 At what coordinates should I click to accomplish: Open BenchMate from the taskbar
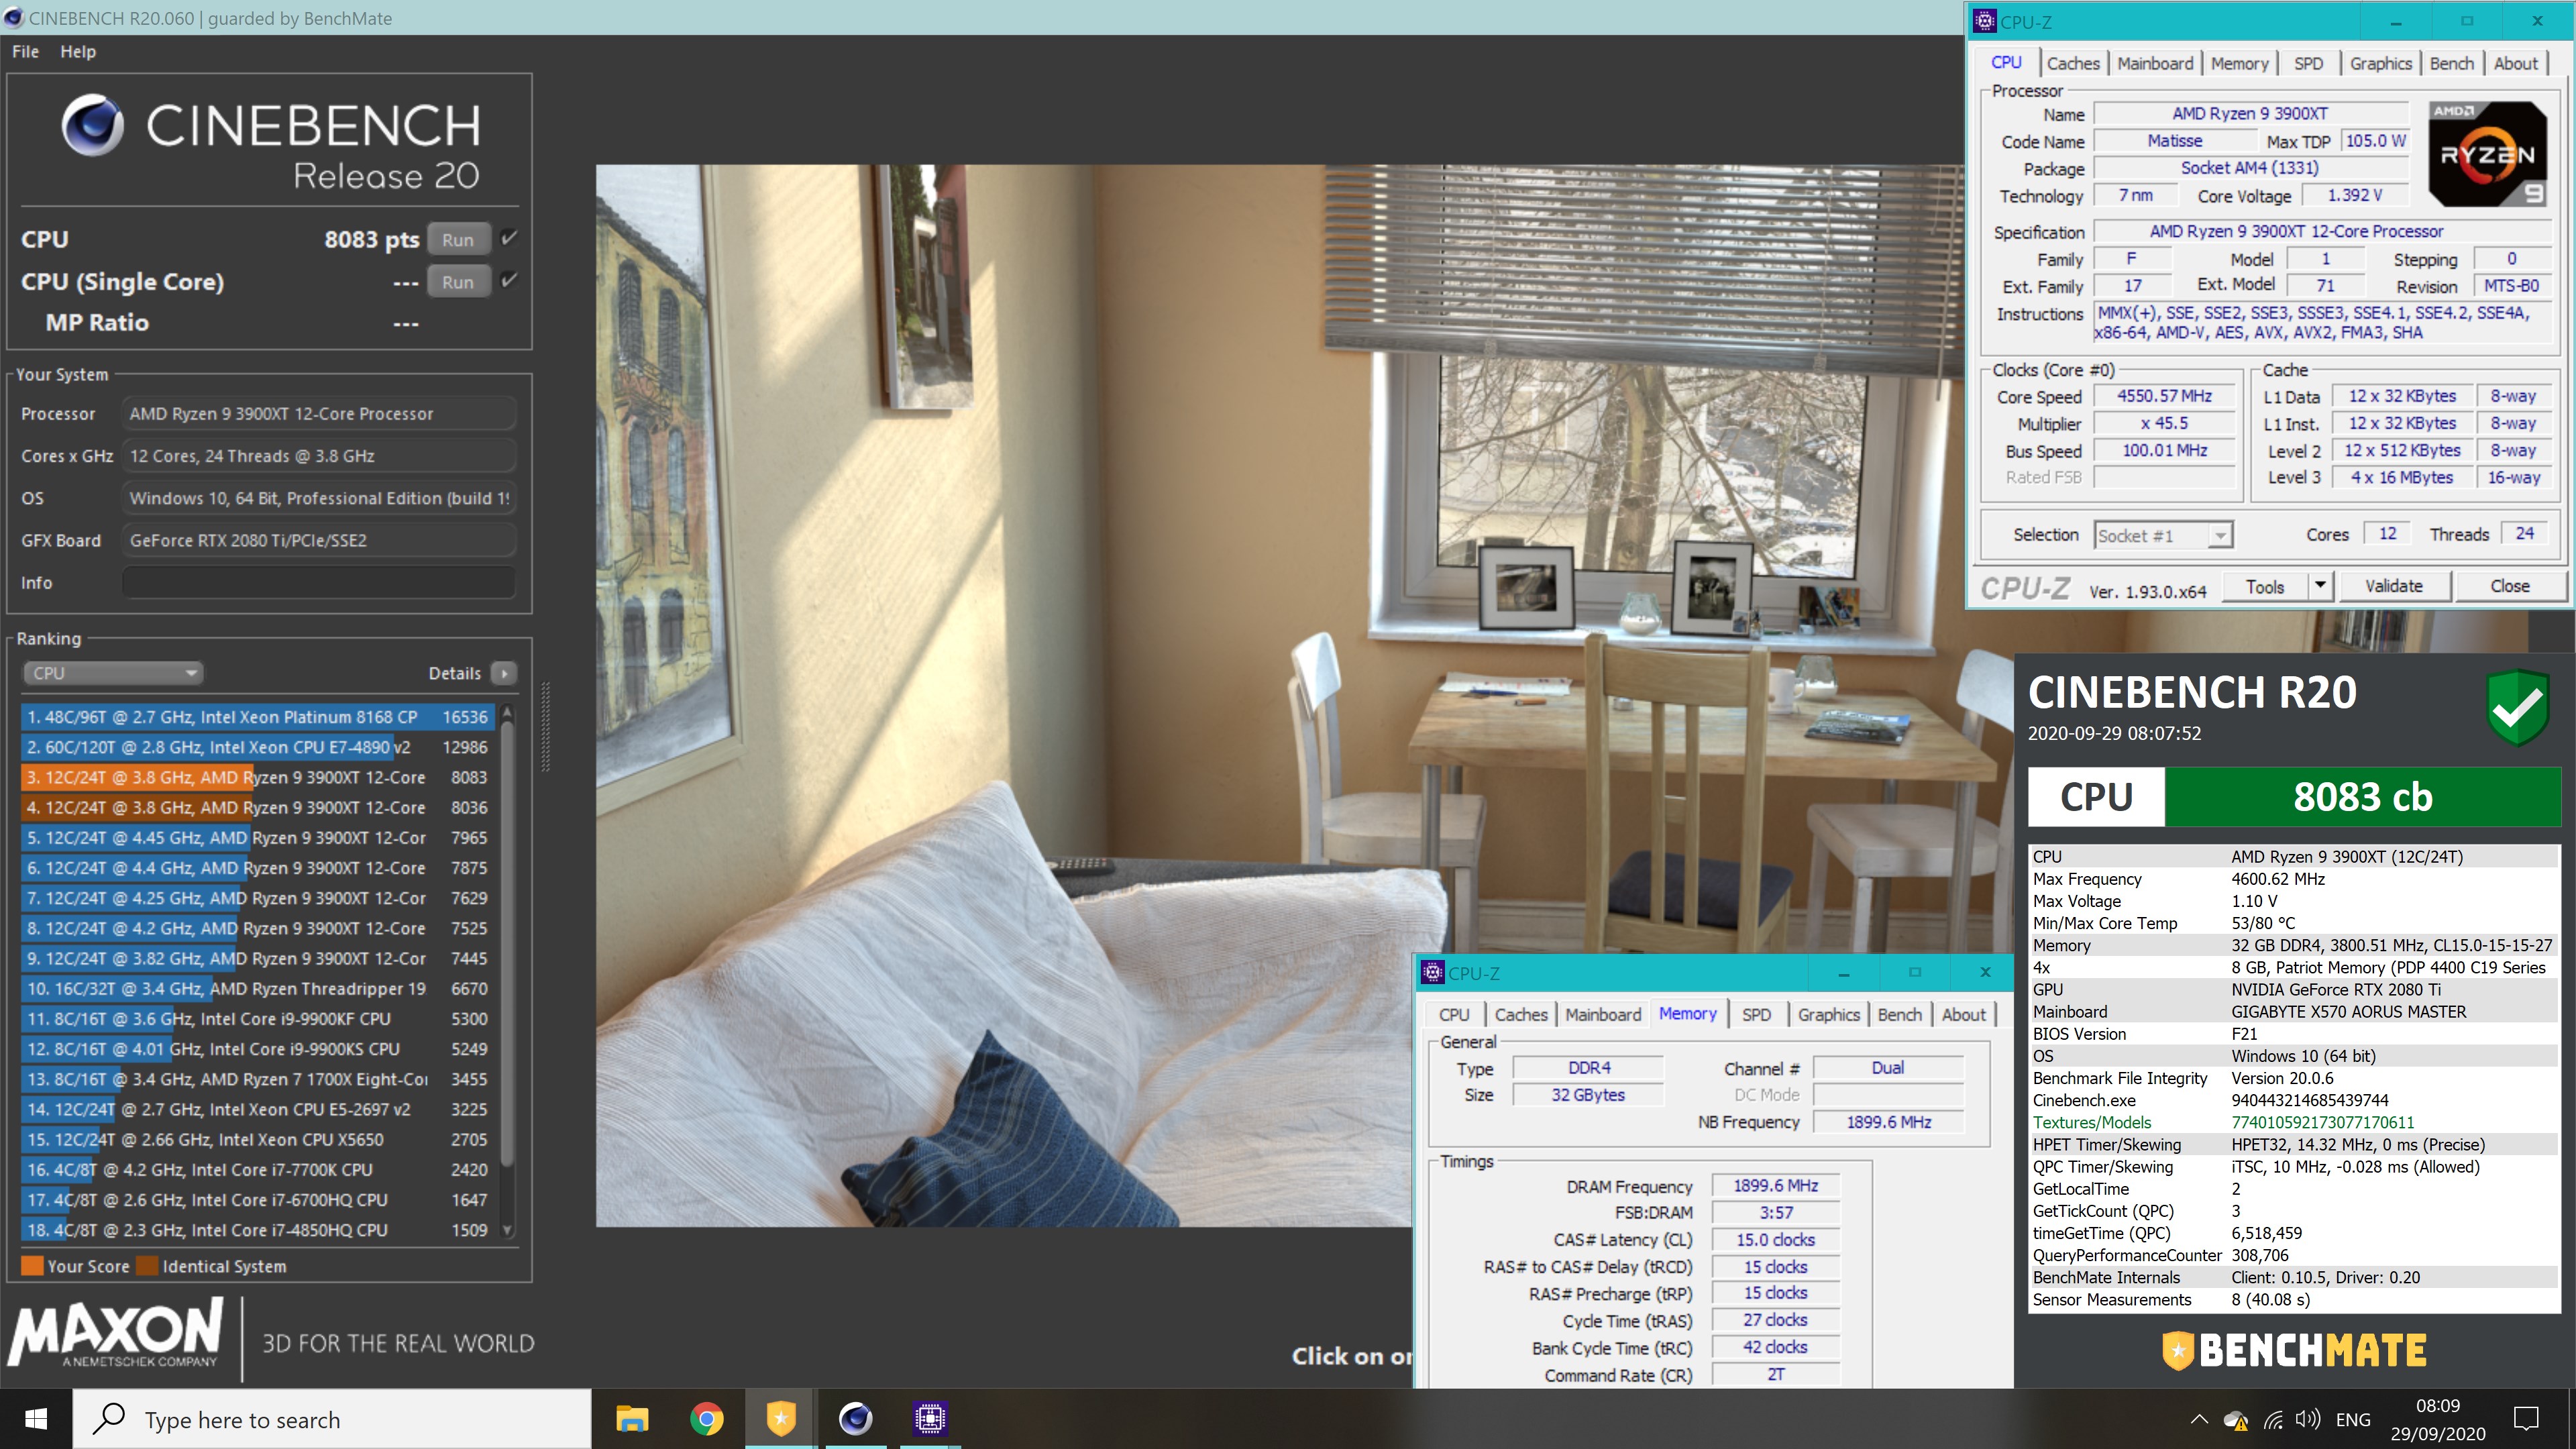coord(781,1419)
